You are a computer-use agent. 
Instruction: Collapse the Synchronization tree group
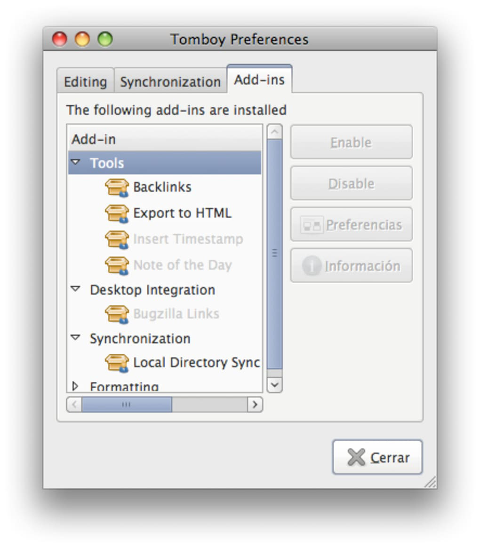[x=75, y=338]
